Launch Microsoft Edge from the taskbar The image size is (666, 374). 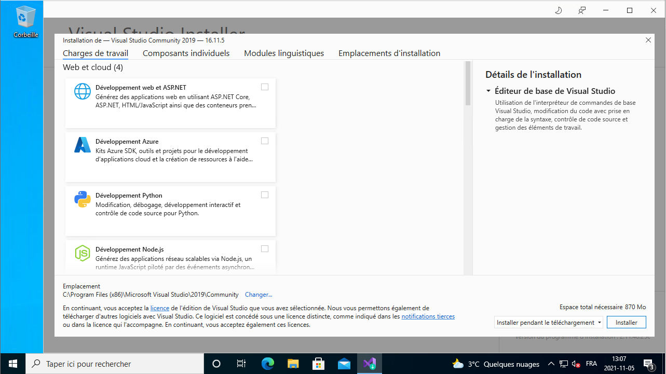tap(267, 364)
